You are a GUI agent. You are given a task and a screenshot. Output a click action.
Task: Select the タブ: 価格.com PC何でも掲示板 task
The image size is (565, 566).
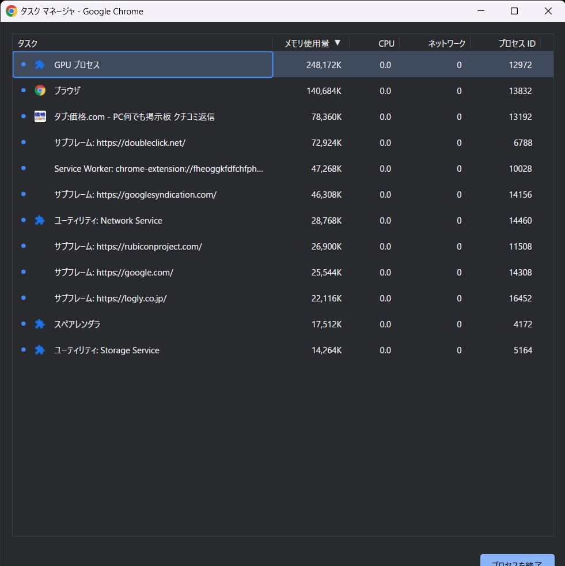coord(283,116)
